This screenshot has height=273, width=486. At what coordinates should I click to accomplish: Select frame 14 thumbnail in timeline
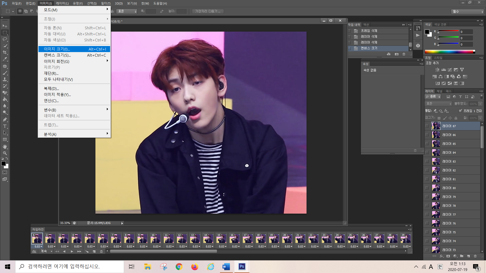point(208,239)
